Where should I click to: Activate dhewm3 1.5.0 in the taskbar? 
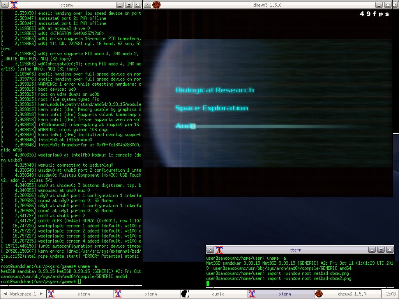pos(348,294)
